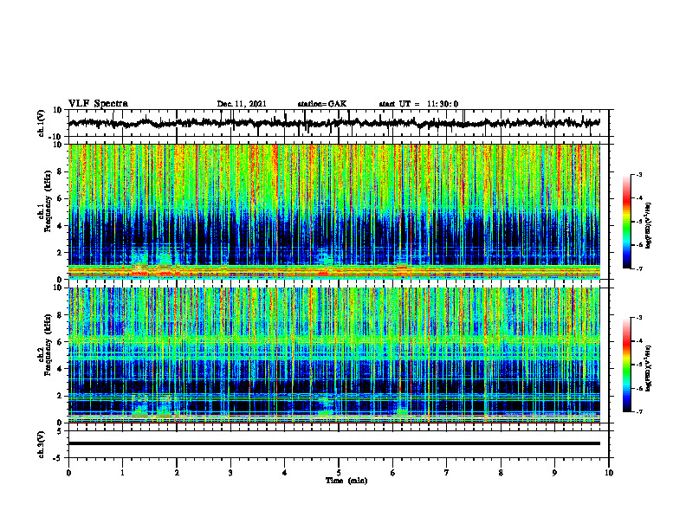Click the date text "Dec. 11, 2021"
This screenshot has height=530, width=686.
[242, 104]
